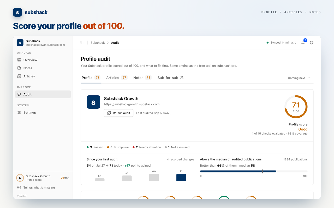334x208 pixels.
Task: Click the breadcrumb chevron separator
Action: [108, 43]
